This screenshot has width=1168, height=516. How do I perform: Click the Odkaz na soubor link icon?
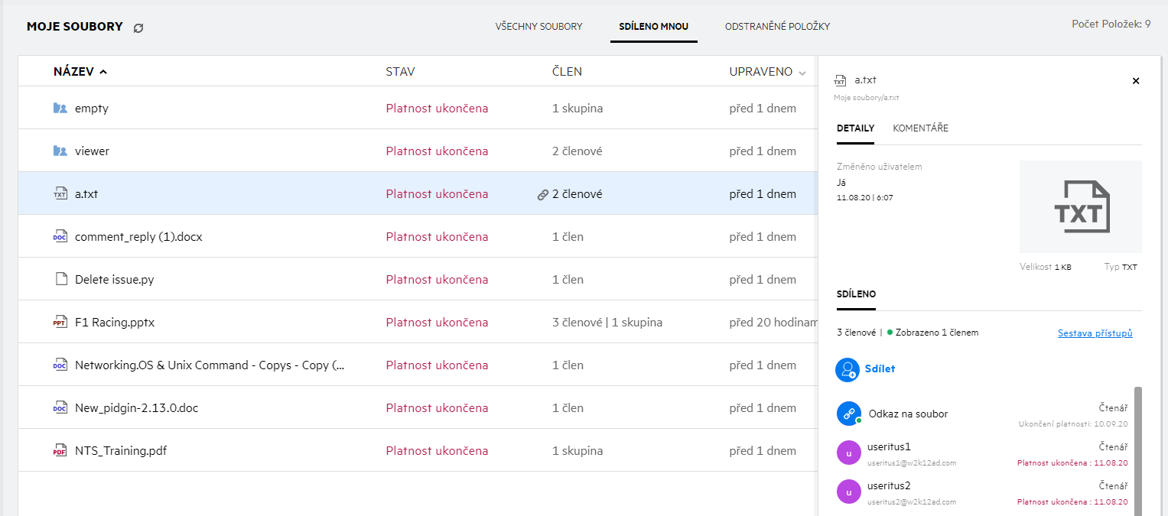tap(848, 414)
